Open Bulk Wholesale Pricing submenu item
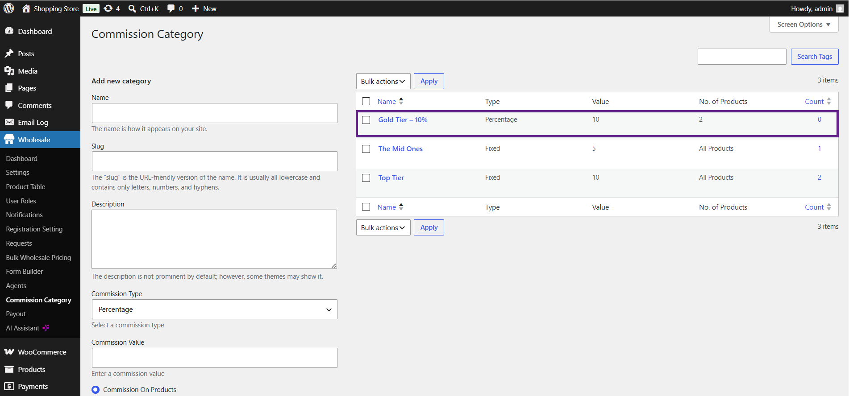Viewport: 849px width, 396px height. pyautogui.click(x=38, y=258)
